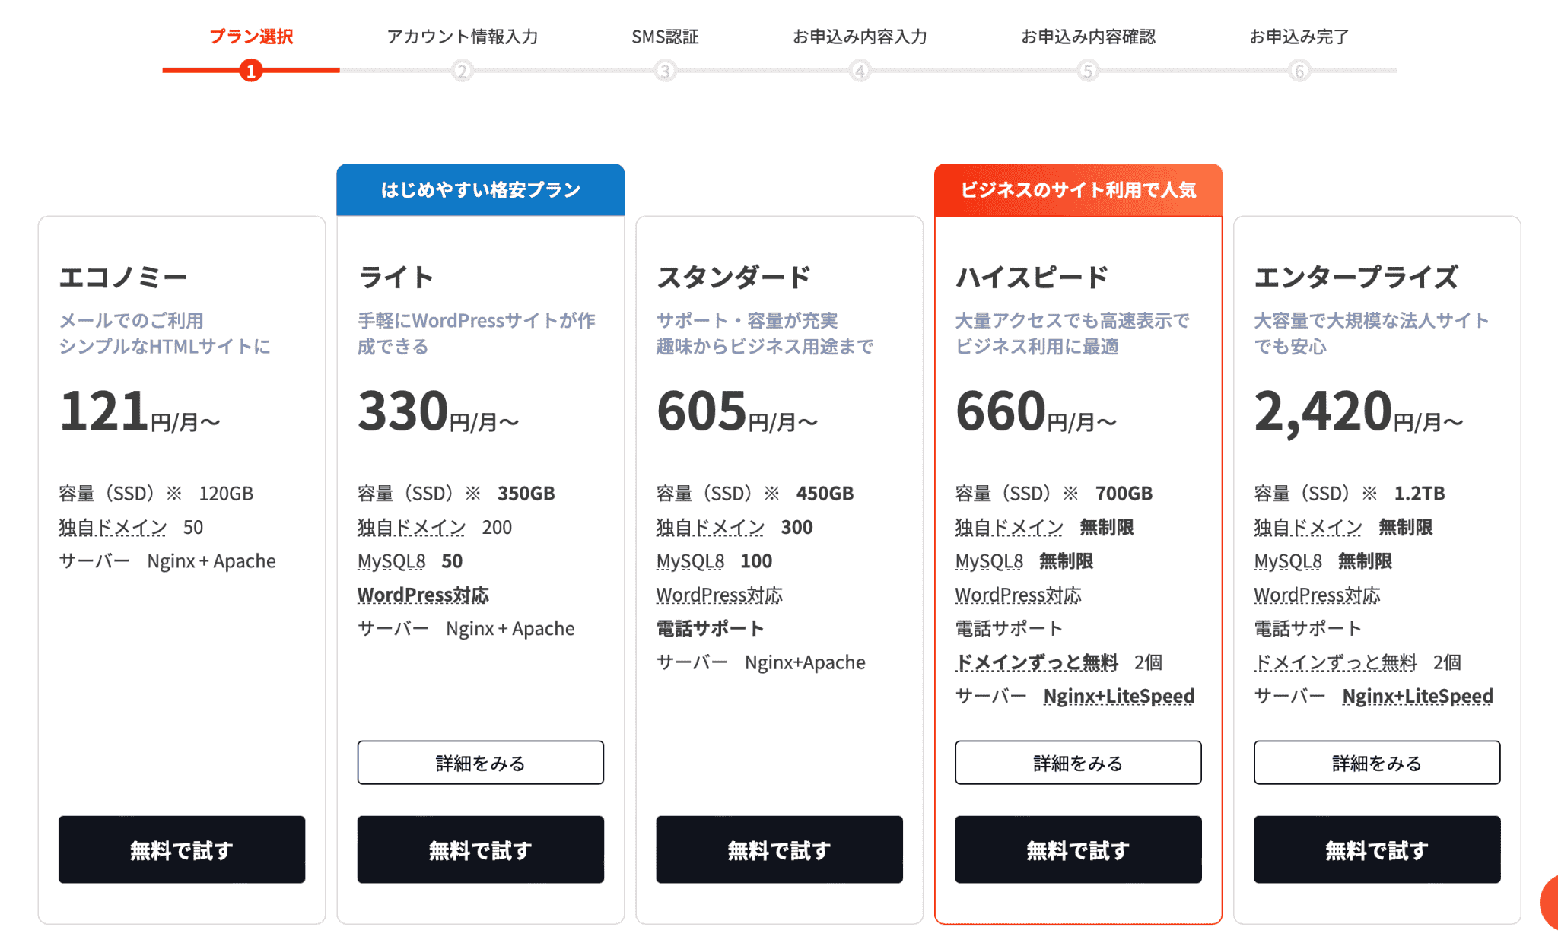Click step 6 circle for お申込み完了
The height and width of the screenshot is (943, 1558).
[1299, 71]
